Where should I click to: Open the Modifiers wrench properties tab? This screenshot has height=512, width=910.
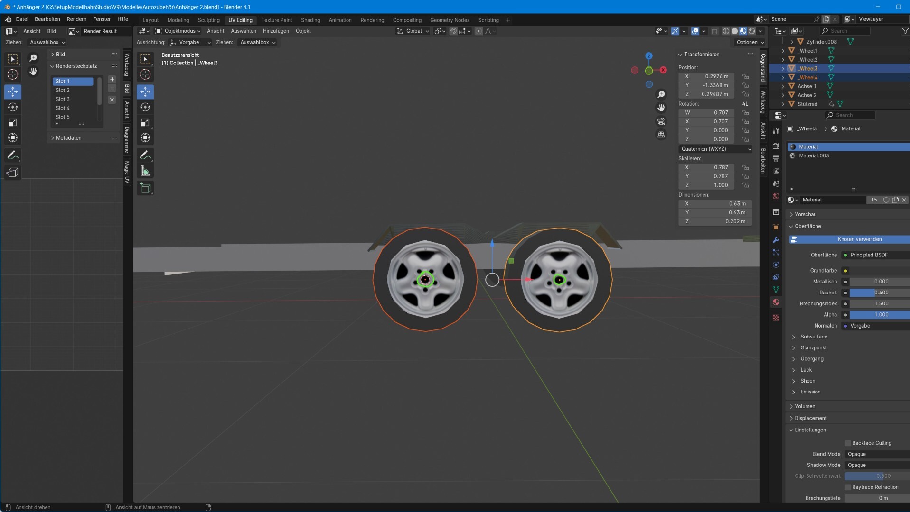(776, 240)
